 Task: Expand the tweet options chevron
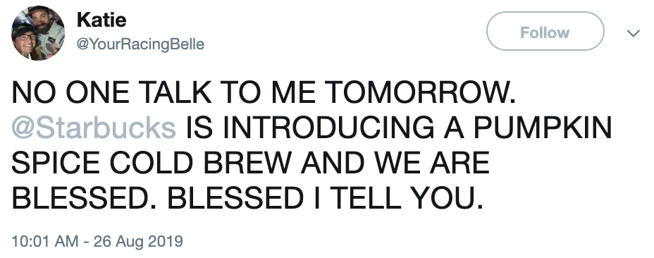click(x=633, y=33)
